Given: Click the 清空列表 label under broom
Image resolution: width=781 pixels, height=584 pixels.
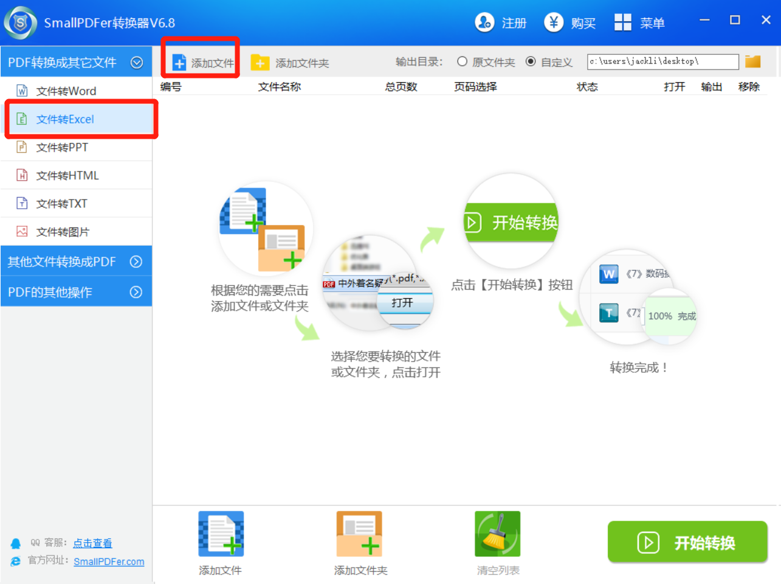Looking at the screenshot, I should pyautogui.click(x=498, y=571).
